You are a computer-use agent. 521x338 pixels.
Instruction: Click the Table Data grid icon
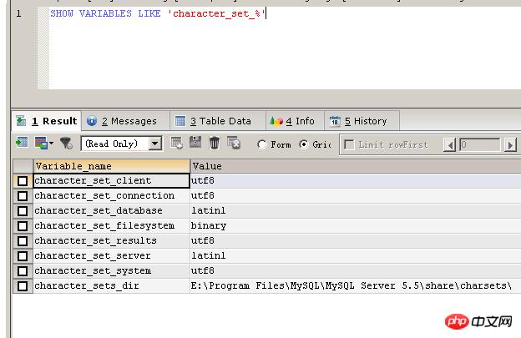click(180, 121)
